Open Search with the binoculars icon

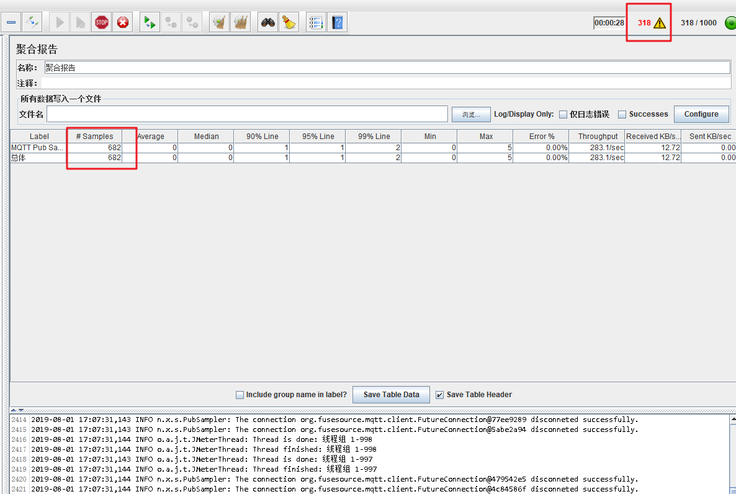(267, 22)
